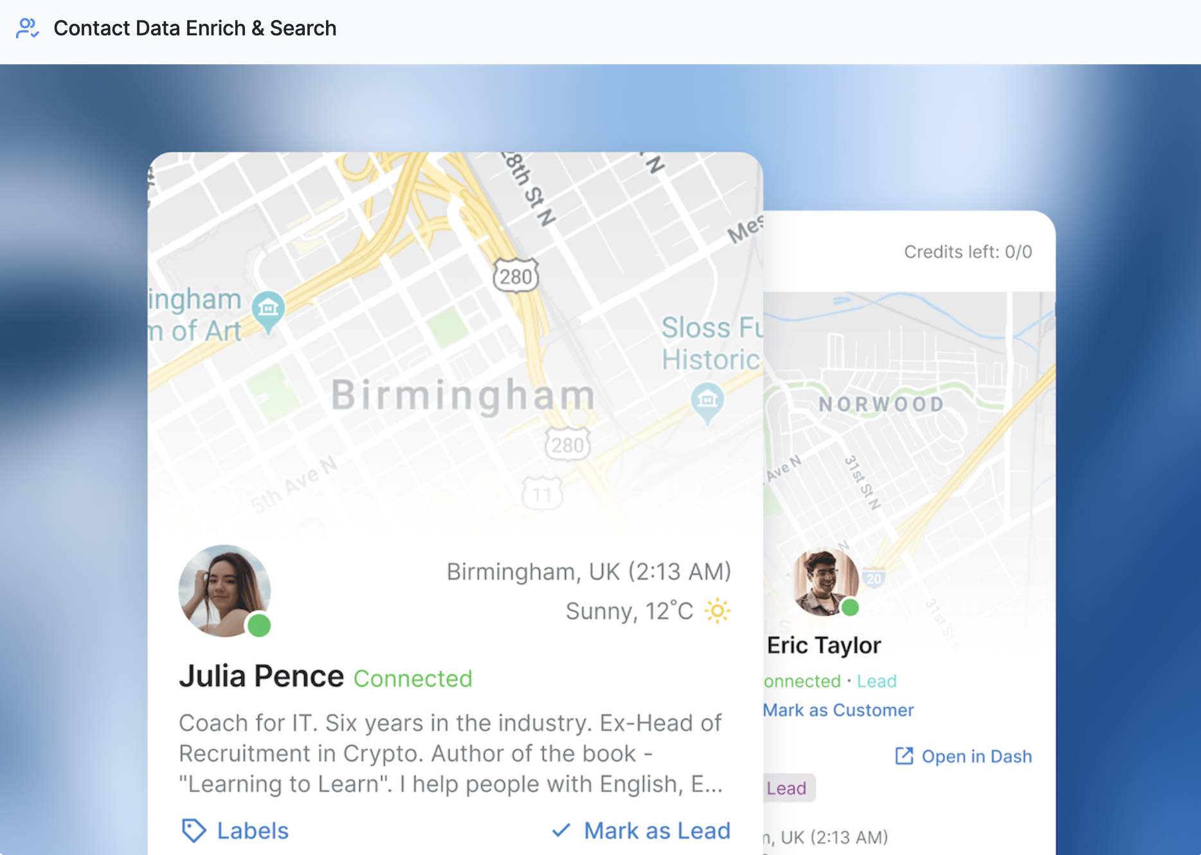
Task: Click the purple Lead label tag
Action: (x=786, y=788)
